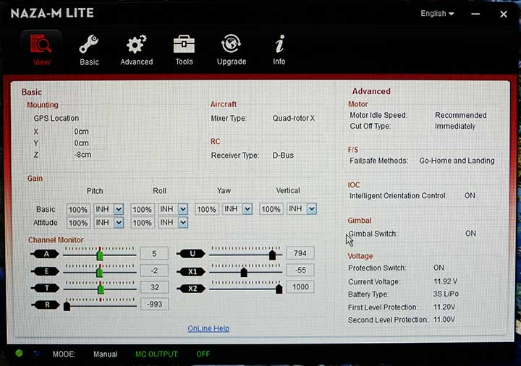Click First Level Protection 11.20V value
The image size is (521, 366).
point(444,307)
